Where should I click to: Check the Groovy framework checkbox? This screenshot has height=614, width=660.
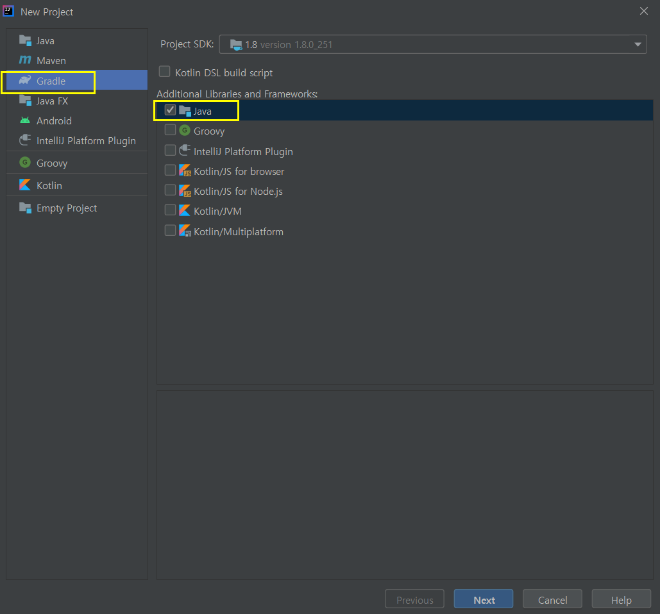[170, 130]
